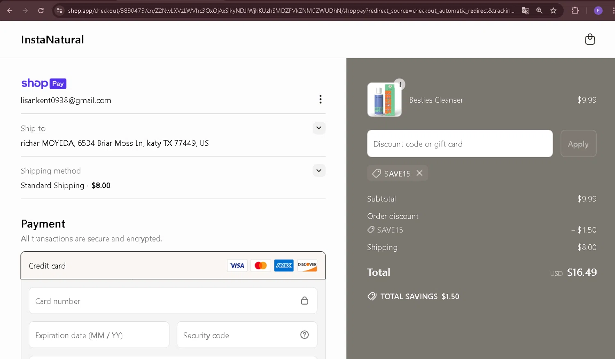Screen dimensions: 615x359
Task: Expand the Shipping method section
Action: tap(319, 171)
